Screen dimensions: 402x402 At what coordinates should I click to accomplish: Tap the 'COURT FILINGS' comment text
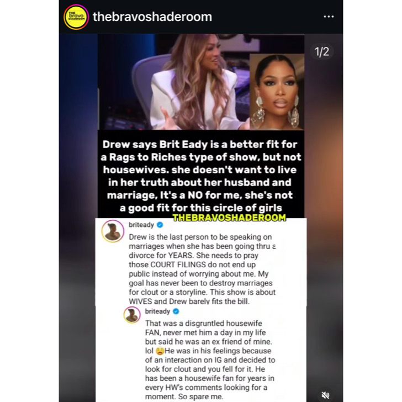tap(178, 265)
